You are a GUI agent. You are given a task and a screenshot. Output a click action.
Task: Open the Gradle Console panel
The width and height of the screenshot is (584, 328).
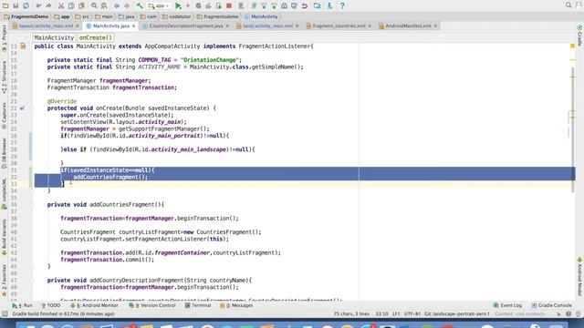click(551, 305)
